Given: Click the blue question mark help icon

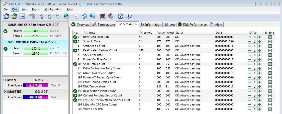Looking at the screenshot, I should pyautogui.click(x=121, y=16).
